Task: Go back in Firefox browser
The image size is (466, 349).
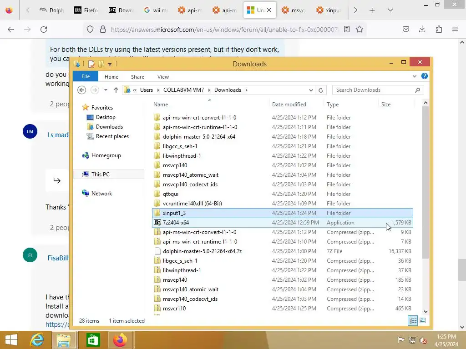Action: (x=11, y=30)
